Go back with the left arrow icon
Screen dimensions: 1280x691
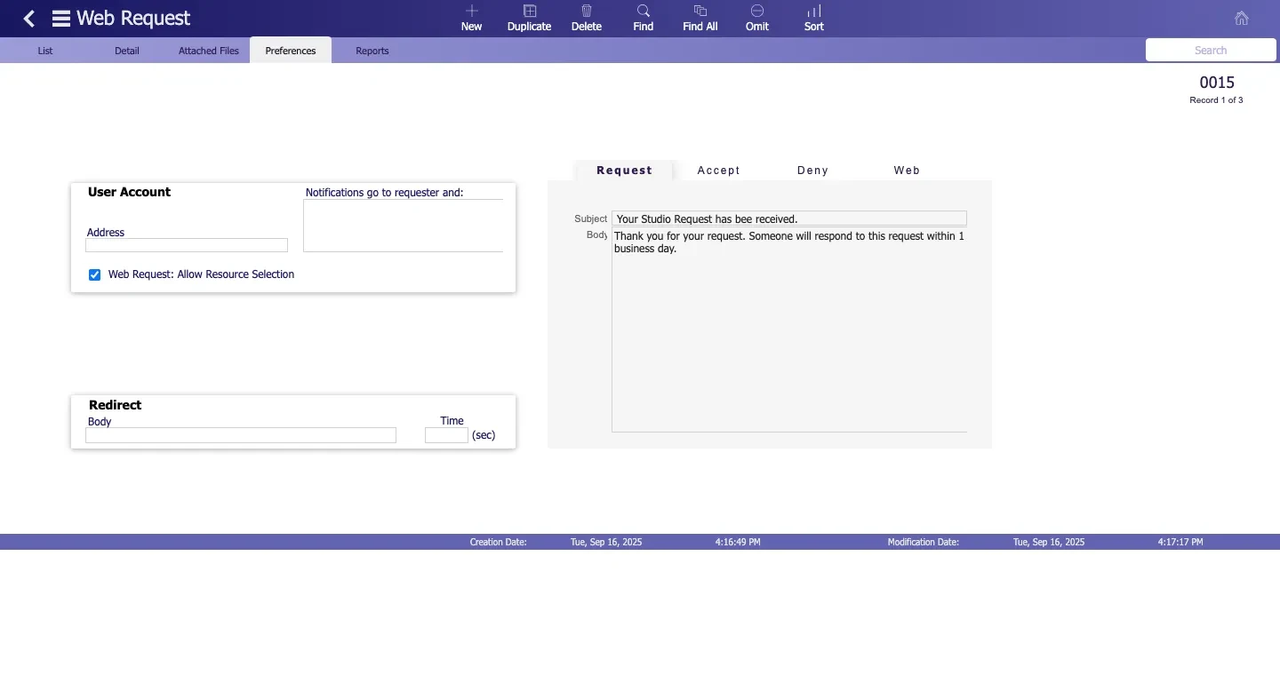[29, 18]
